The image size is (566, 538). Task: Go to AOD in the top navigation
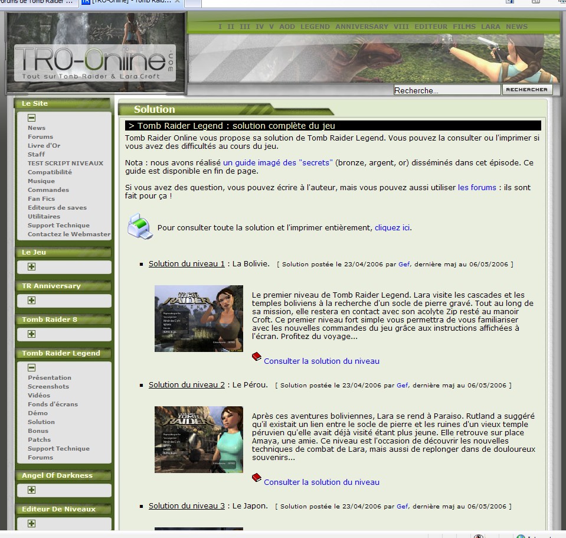point(287,27)
